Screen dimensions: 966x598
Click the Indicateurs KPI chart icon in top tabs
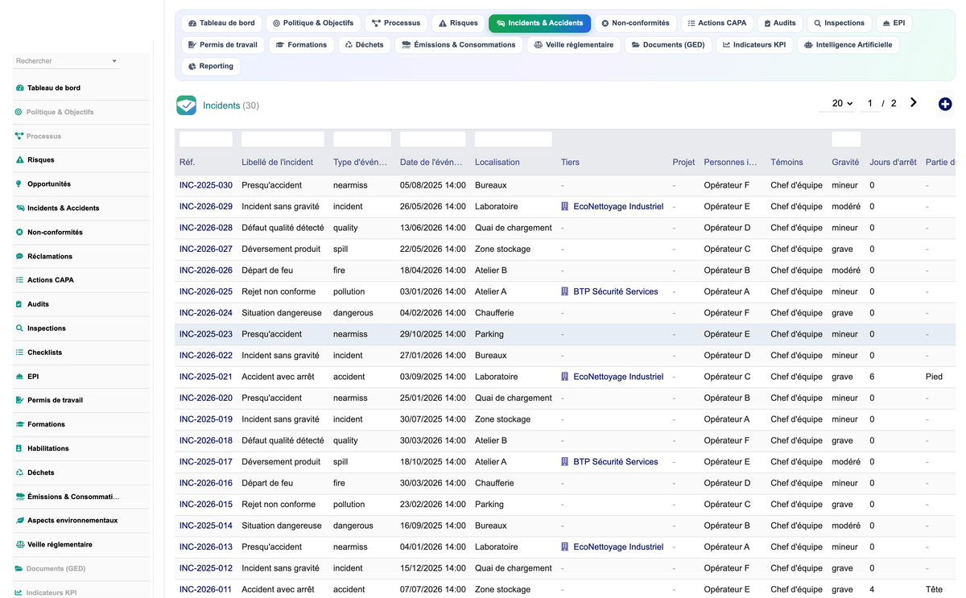point(727,45)
